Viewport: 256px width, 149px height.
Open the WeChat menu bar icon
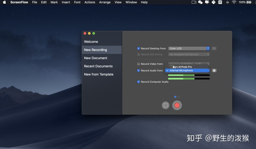(200, 2)
